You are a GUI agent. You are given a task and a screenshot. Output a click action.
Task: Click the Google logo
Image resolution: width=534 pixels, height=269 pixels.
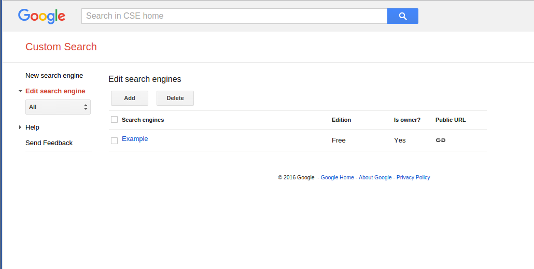pos(41,16)
